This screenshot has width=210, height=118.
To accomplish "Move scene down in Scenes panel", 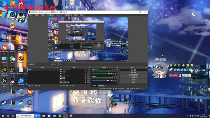I will 39,85.
